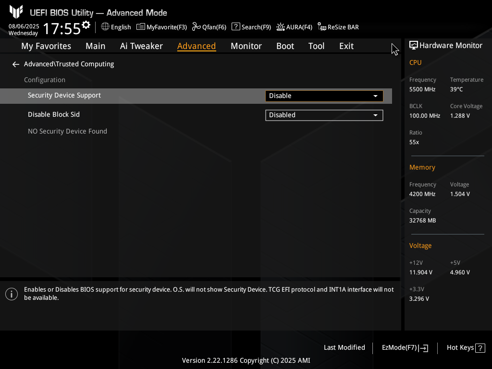The image size is (492, 369).
Task: Click memory capacity 32768 MB
Action: pos(422,221)
